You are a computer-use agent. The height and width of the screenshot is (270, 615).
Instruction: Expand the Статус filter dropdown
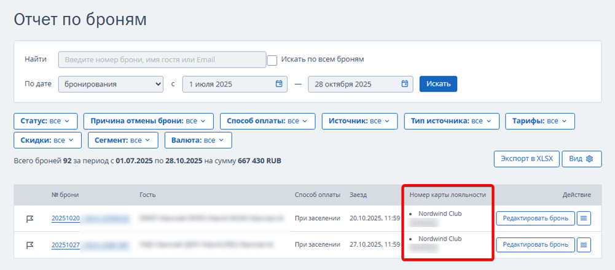45,121
